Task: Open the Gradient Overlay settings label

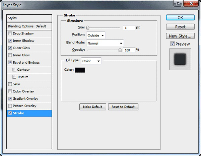Action: tap(25, 99)
